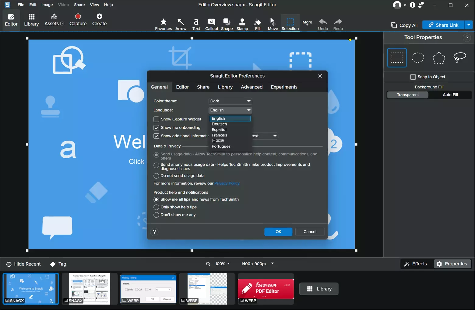Set Background Fill to Transparent
The width and height of the screenshot is (475, 310).
tap(408, 95)
